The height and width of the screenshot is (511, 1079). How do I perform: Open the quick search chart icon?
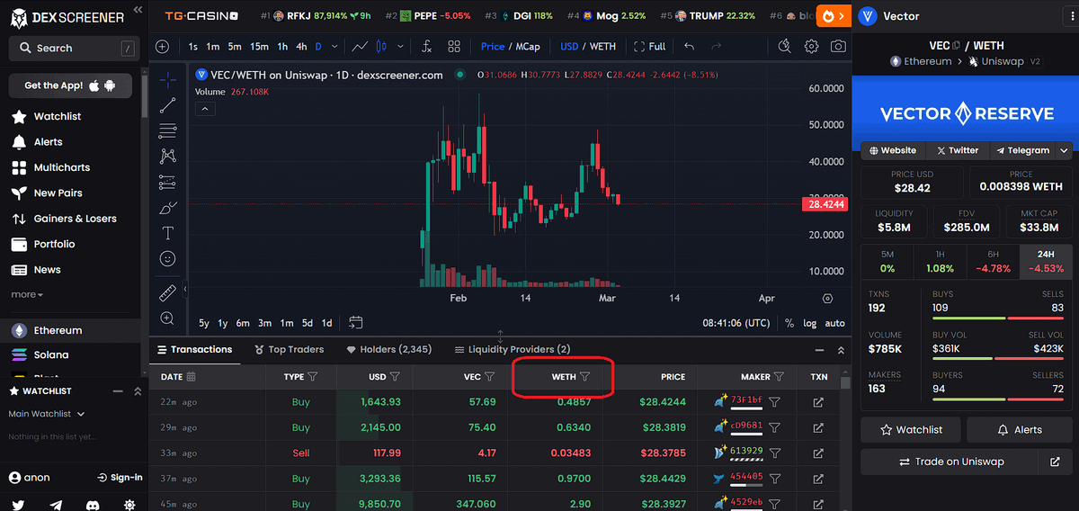[785, 46]
